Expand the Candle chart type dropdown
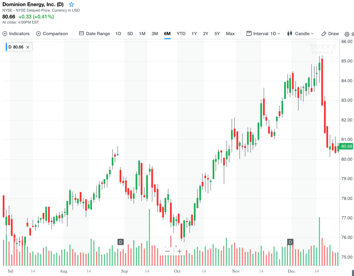 pos(300,34)
